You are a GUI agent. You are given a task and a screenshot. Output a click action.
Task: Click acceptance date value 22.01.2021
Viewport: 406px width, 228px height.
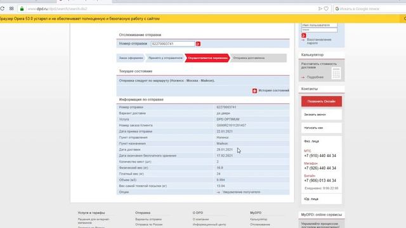(x=225, y=132)
